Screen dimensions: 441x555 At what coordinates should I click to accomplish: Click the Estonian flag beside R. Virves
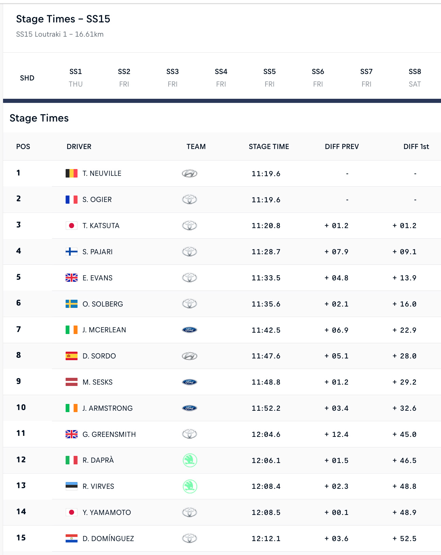[71, 486]
